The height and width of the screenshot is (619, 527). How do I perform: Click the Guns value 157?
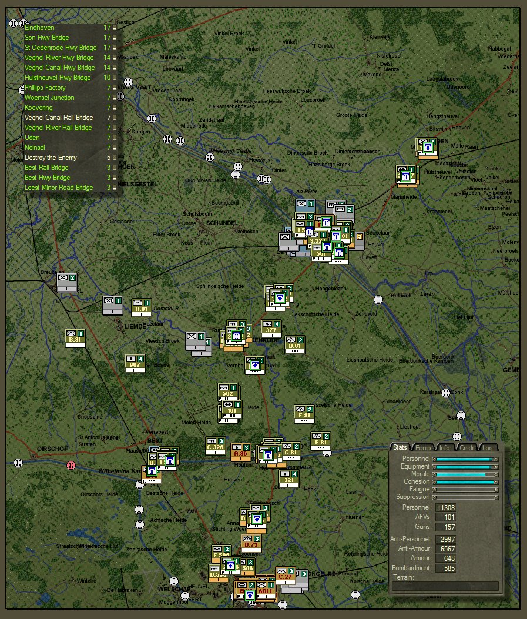(x=445, y=527)
